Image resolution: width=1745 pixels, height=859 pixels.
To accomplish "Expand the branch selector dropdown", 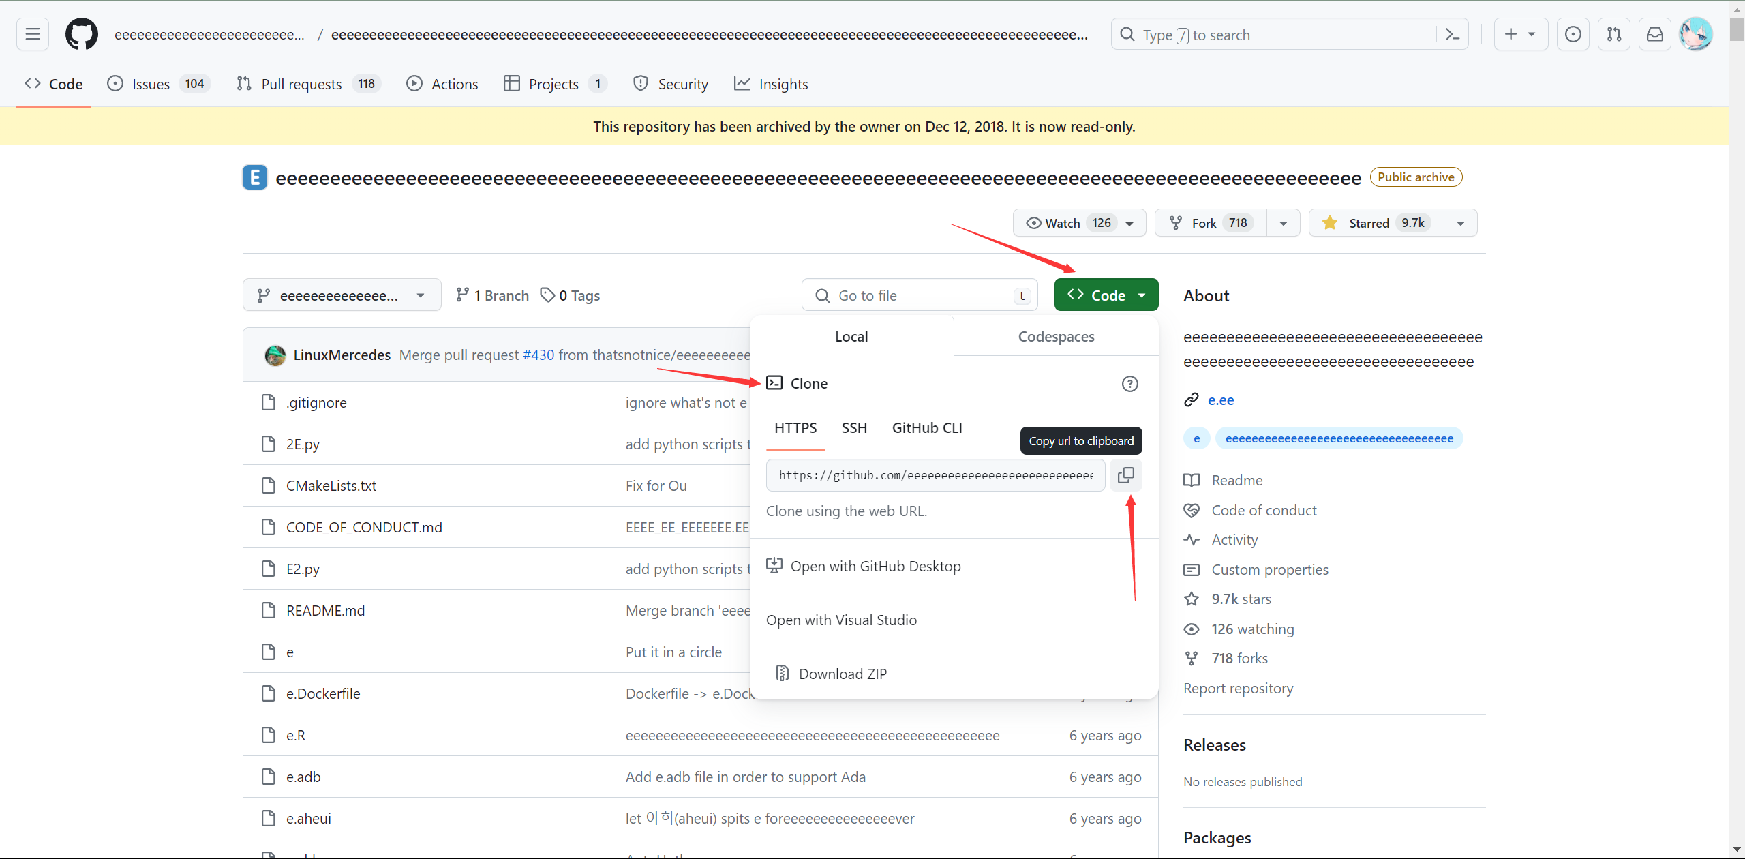I will point(342,295).
